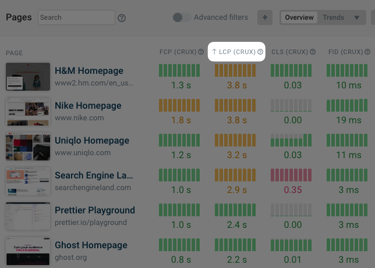This screenshot has height=268, width=375.
Task: Switch to the Overview tab
Action: [x=299, y=17]
